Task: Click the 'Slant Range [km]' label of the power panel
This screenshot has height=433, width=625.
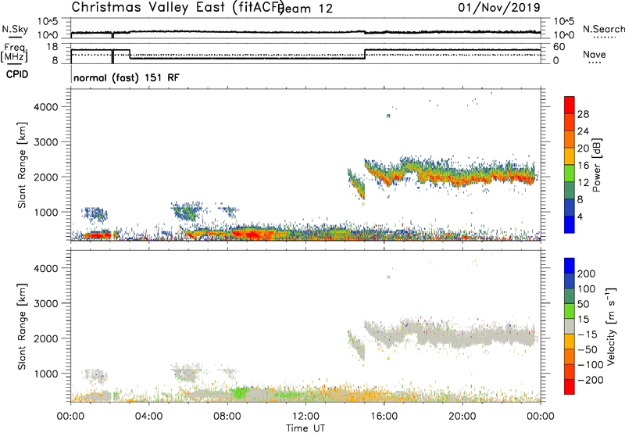Action: [x=22, y=165]
